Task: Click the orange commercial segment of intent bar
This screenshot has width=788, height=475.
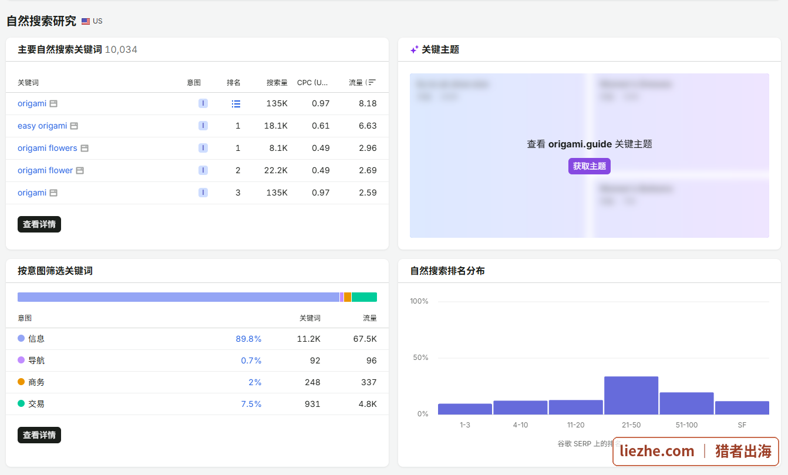Action: pos(348,297)
